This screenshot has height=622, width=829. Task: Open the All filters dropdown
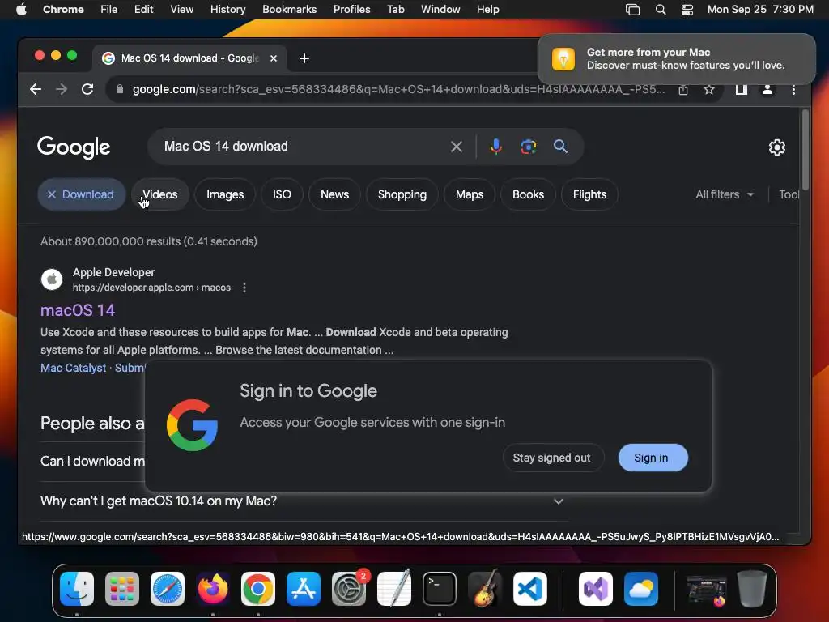tap(725, 194)
